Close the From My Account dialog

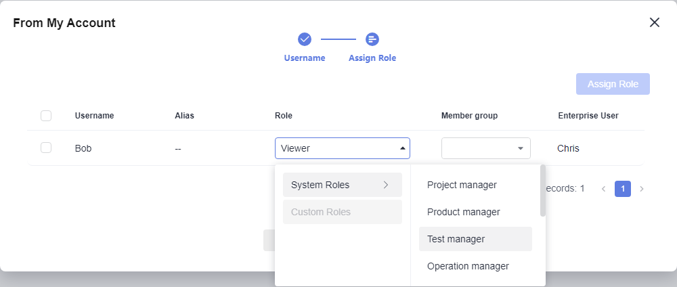click(655, 22)
